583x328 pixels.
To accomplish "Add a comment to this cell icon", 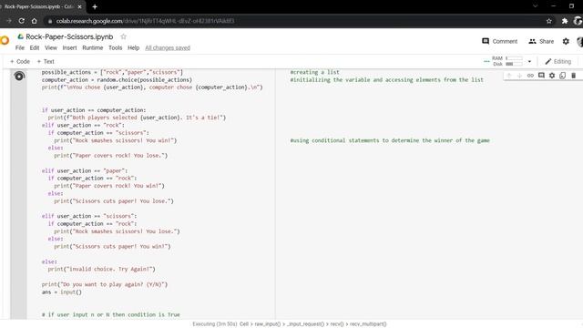I will pos(541,76).
